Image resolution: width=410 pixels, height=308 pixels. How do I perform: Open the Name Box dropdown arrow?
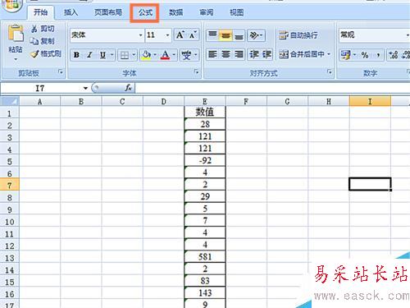pos(85,88)
